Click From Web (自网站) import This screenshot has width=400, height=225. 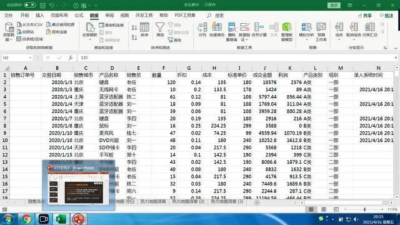click(x=25, y=32)
